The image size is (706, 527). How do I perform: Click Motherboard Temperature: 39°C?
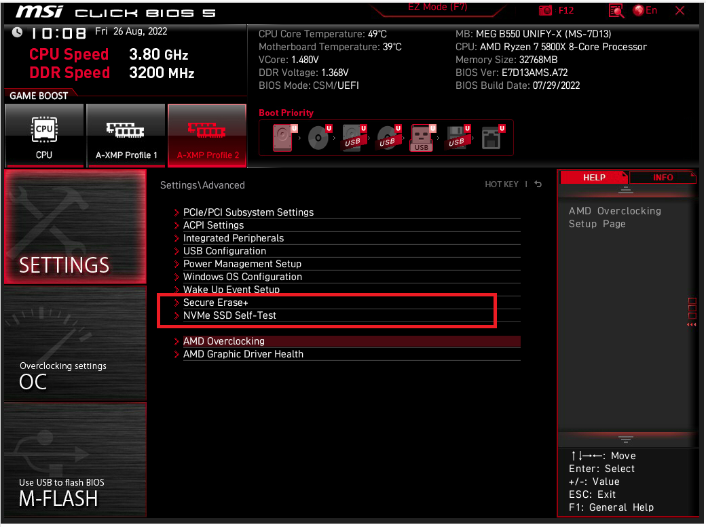[x=330, y=47]
